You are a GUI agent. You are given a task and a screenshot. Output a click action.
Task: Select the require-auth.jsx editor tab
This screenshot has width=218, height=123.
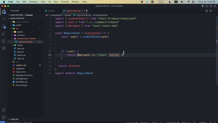point(73,11)
